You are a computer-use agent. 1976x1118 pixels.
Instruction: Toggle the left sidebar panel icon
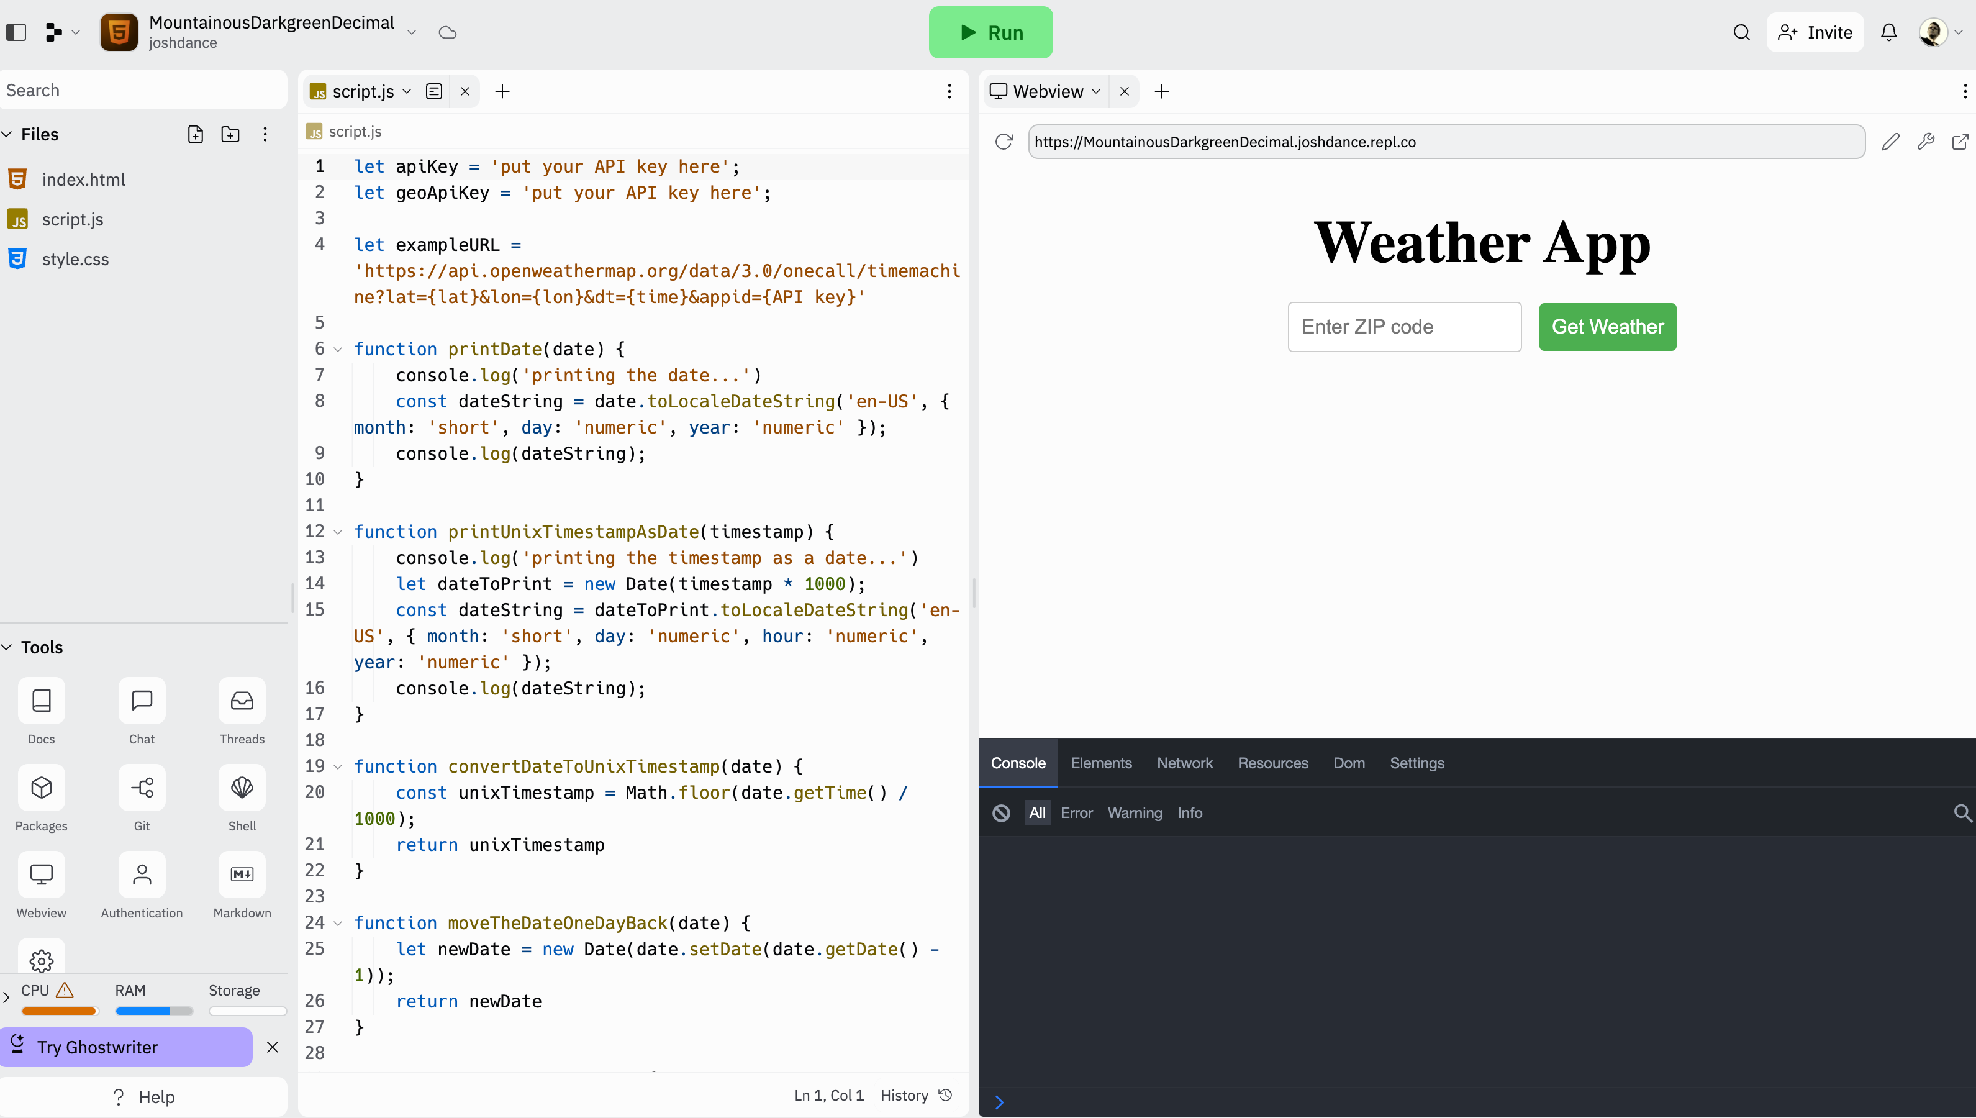[x=16, y=32]
